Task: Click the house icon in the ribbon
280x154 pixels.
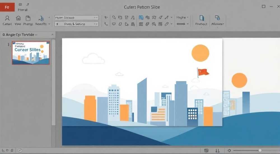Action: coord(18,18)
